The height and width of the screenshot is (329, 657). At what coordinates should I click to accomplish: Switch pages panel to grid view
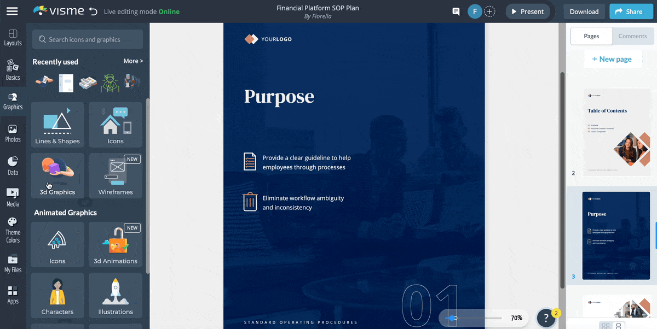click(606, 326)
